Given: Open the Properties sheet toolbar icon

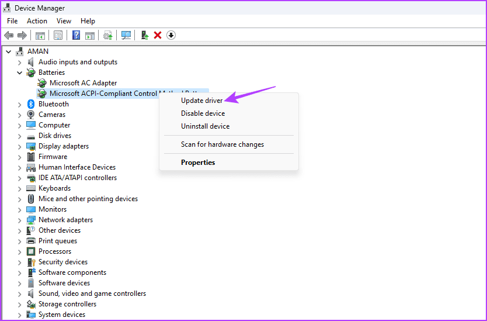Looking at the screenshot, I should [58, 35].
